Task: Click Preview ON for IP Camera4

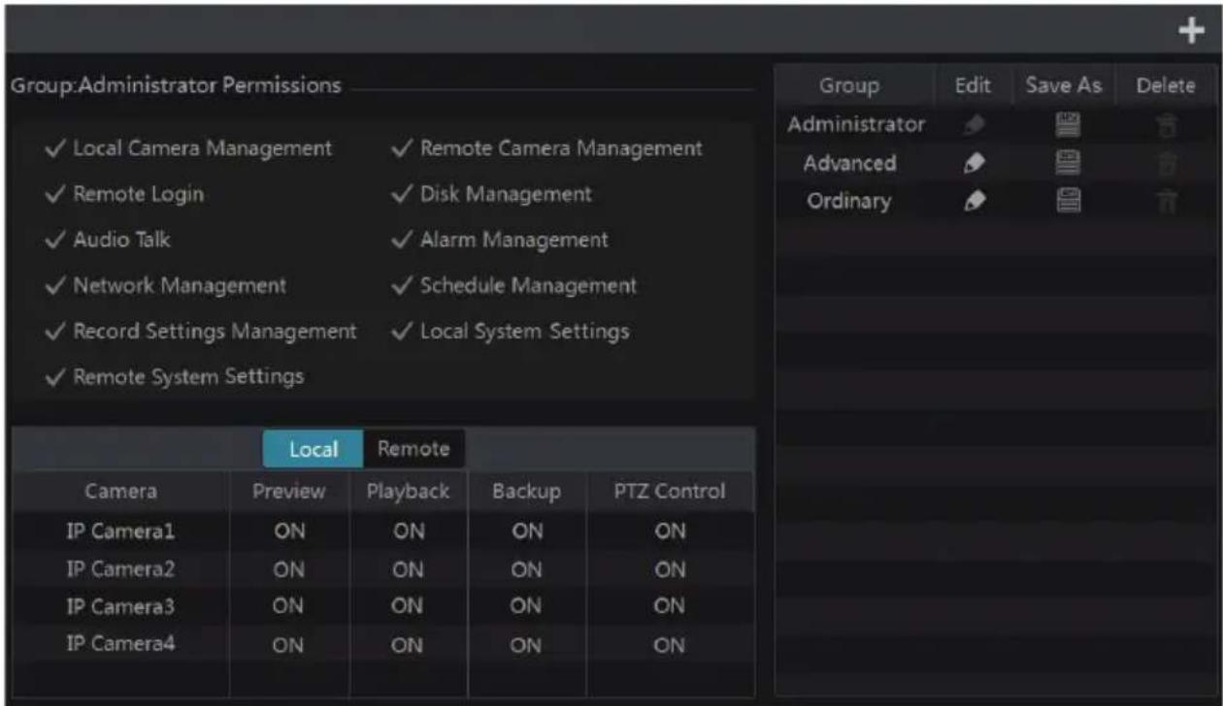Action: [x=289, y=645]
